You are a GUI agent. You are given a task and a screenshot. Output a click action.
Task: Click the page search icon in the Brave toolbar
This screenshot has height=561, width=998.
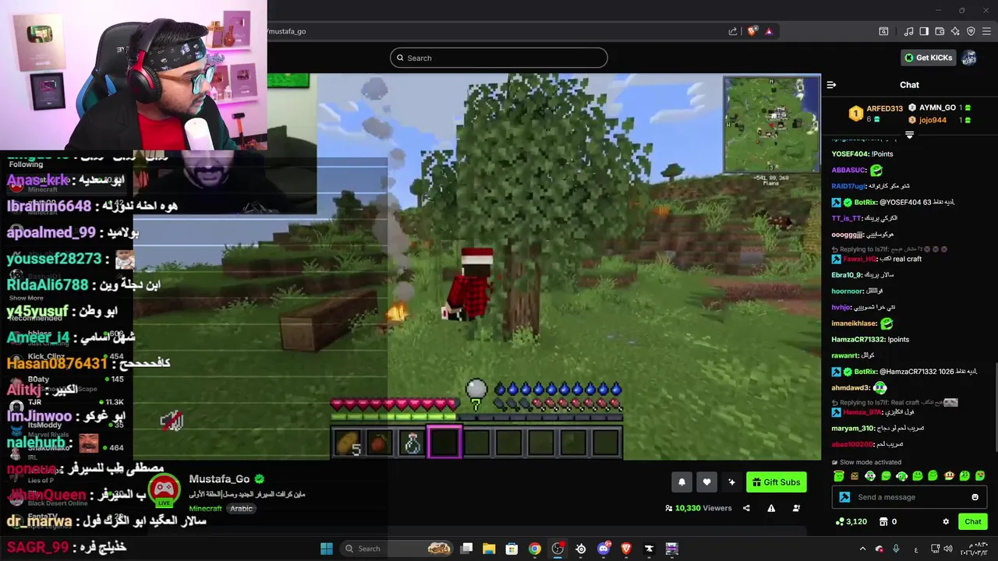pyautogui.click(x=883, y=31)
